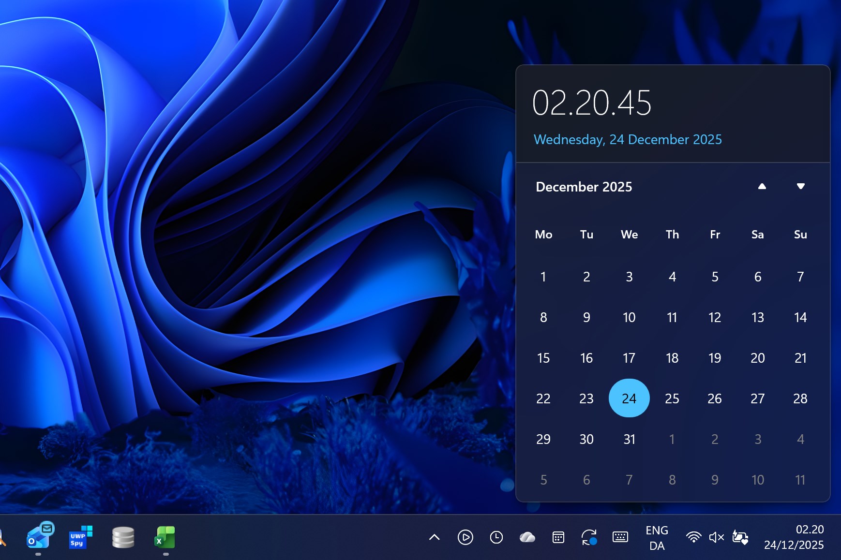Select 23 December in calendar
The width and height of the screenshot is (841, 560).
(586, 398)
